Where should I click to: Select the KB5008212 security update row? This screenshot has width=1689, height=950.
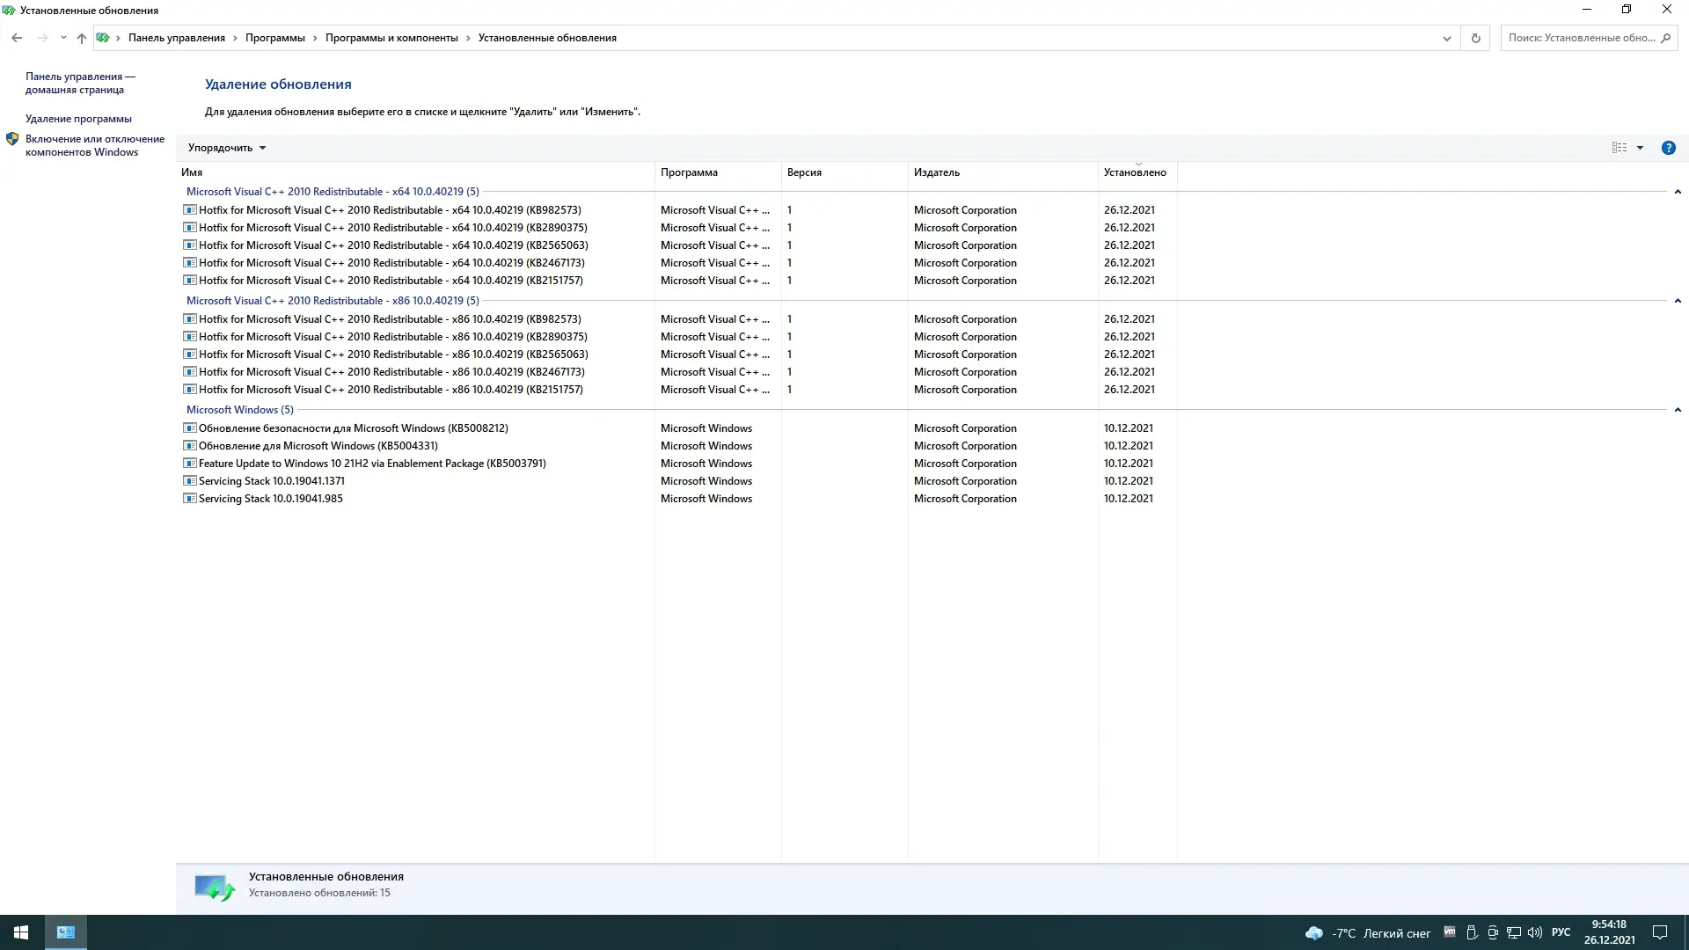click(353, 428)
